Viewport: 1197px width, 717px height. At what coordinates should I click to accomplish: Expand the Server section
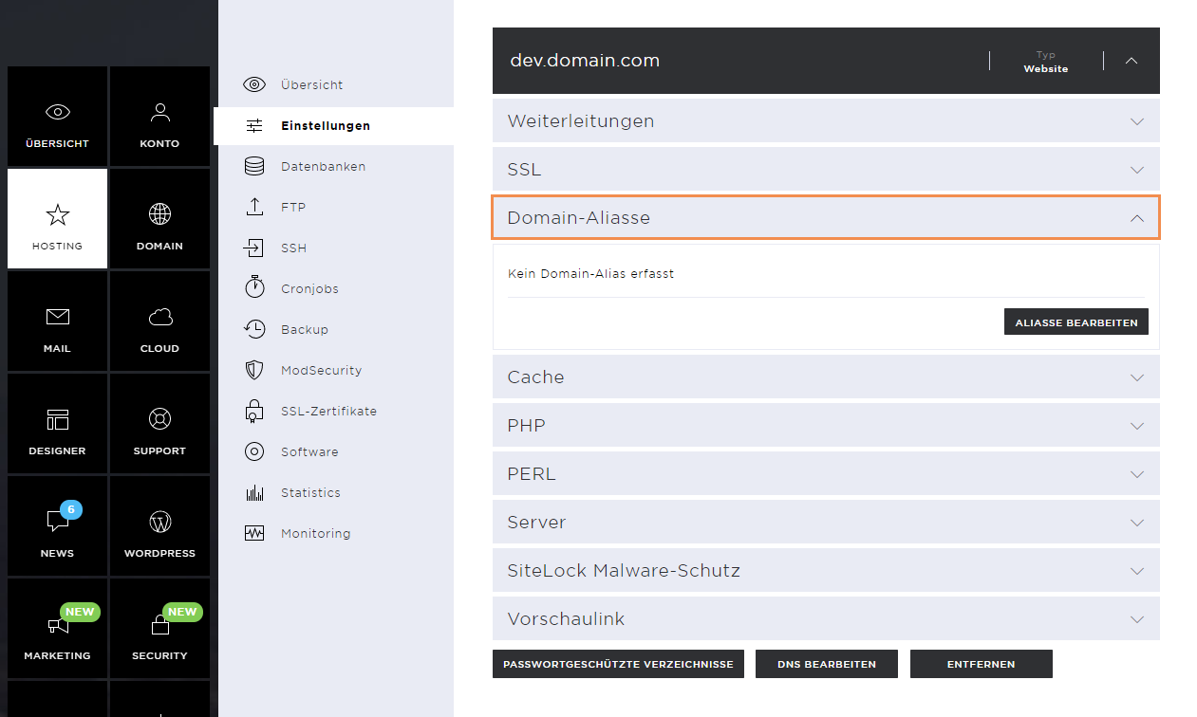pyautogui.click(x=826, y=522)
